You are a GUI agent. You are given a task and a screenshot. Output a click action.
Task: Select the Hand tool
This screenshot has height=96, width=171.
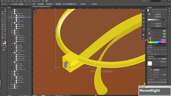pyautogui.click(x=2, y=38)
